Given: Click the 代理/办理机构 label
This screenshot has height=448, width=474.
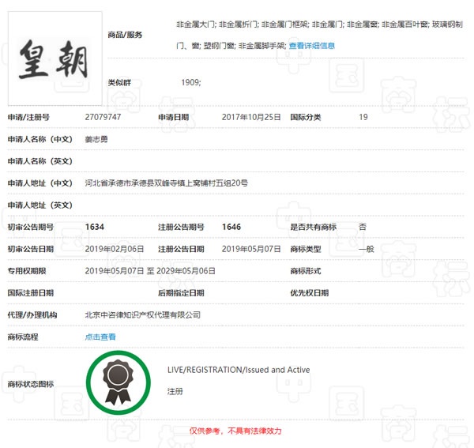Looking at the screenshot, I should (32, 314).
